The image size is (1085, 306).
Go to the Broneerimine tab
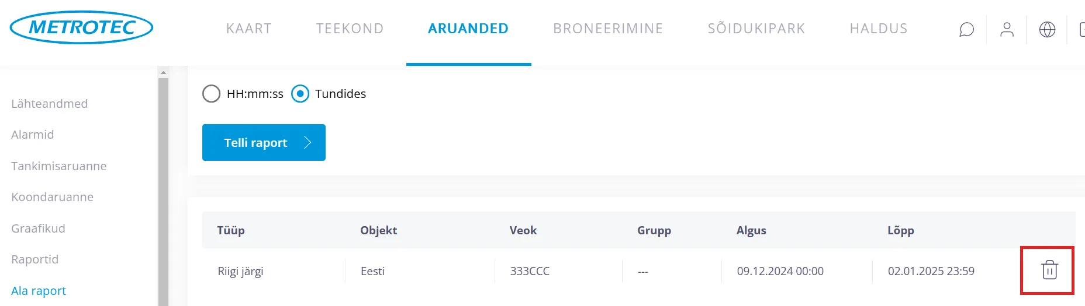click(608, 29)
